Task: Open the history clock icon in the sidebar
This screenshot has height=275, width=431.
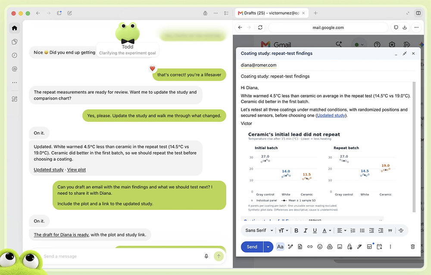Action: (15, 55)
